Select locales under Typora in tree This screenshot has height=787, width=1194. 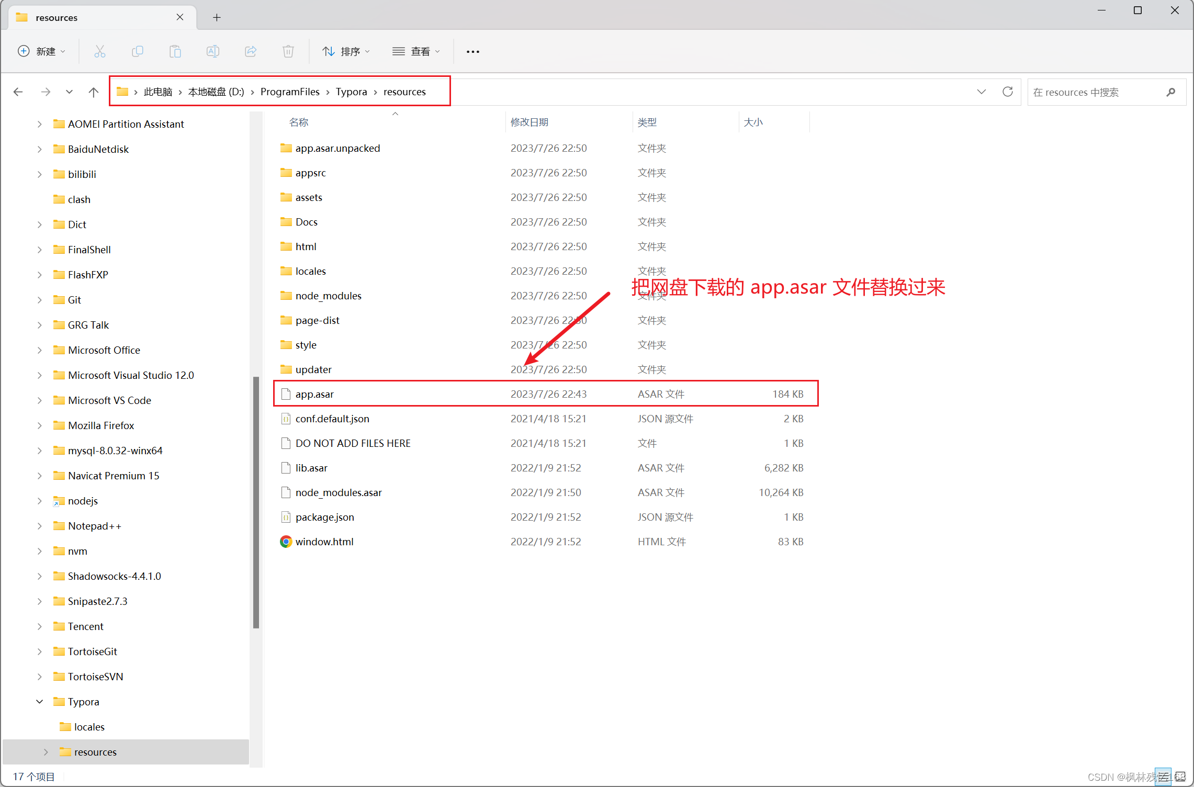[x=89, y=727]
